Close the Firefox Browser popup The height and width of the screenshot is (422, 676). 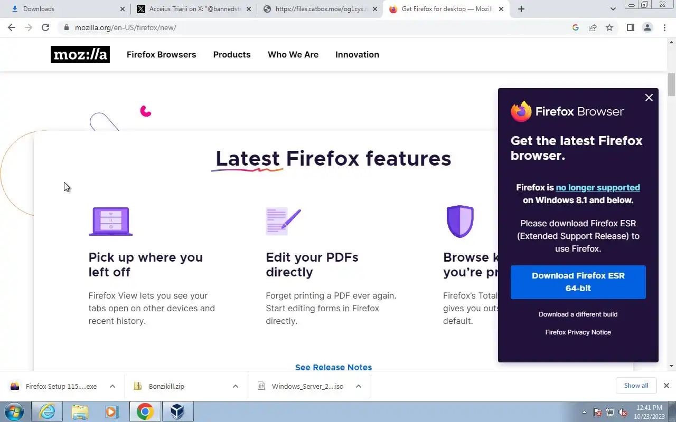tap(649, 98)
